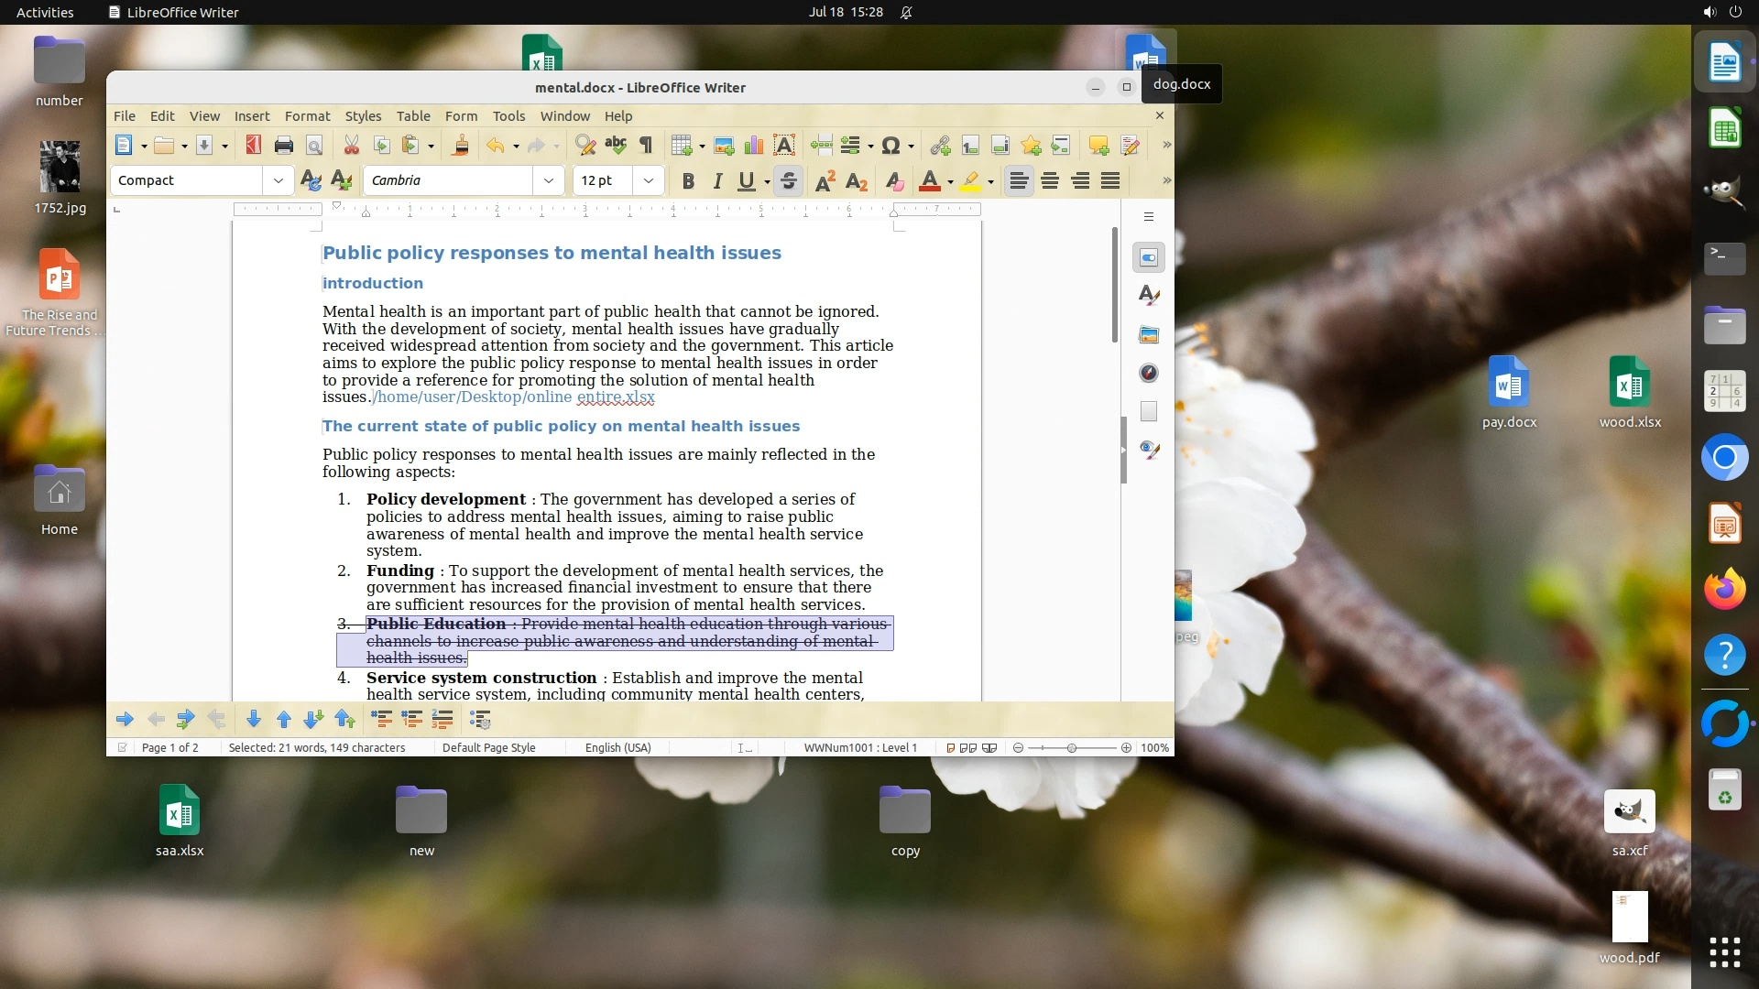Open the Format menu
This screenshot has width=1759, height=989.
pos(307,116)
